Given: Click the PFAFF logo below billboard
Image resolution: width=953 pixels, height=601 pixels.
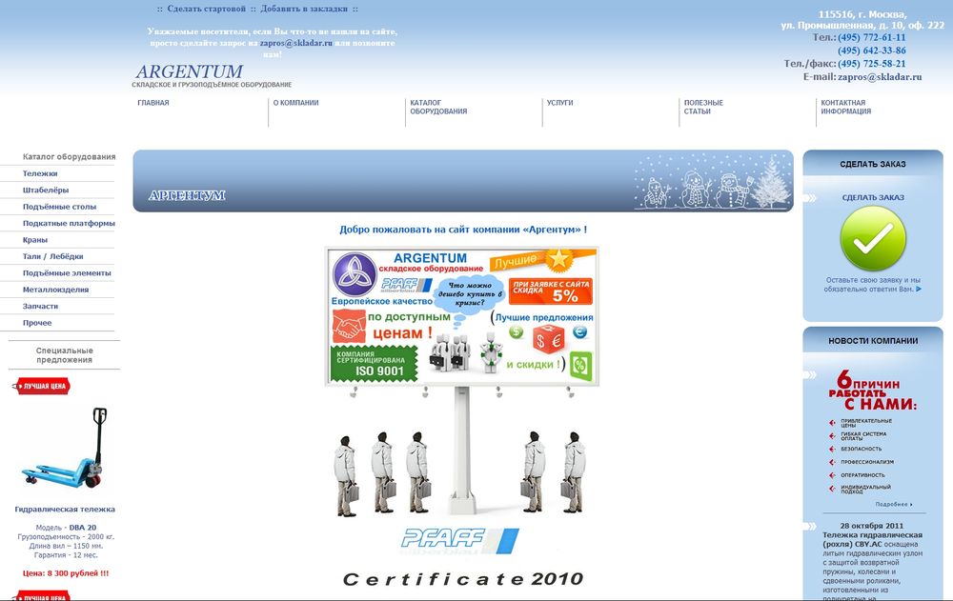Looking at the screenshot, I should (x=460, y=540).
